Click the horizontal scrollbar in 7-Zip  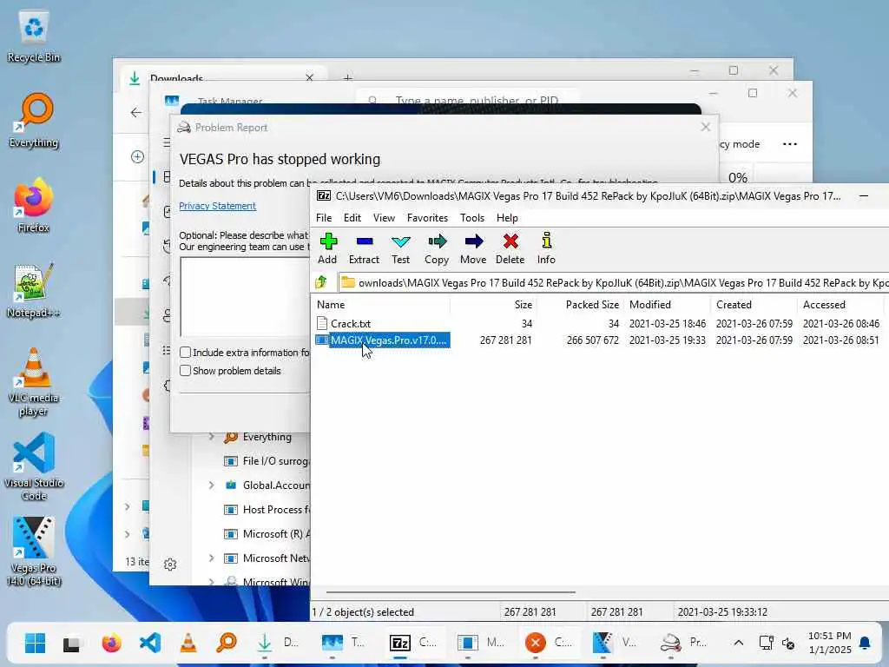click(x=451, y=592)
